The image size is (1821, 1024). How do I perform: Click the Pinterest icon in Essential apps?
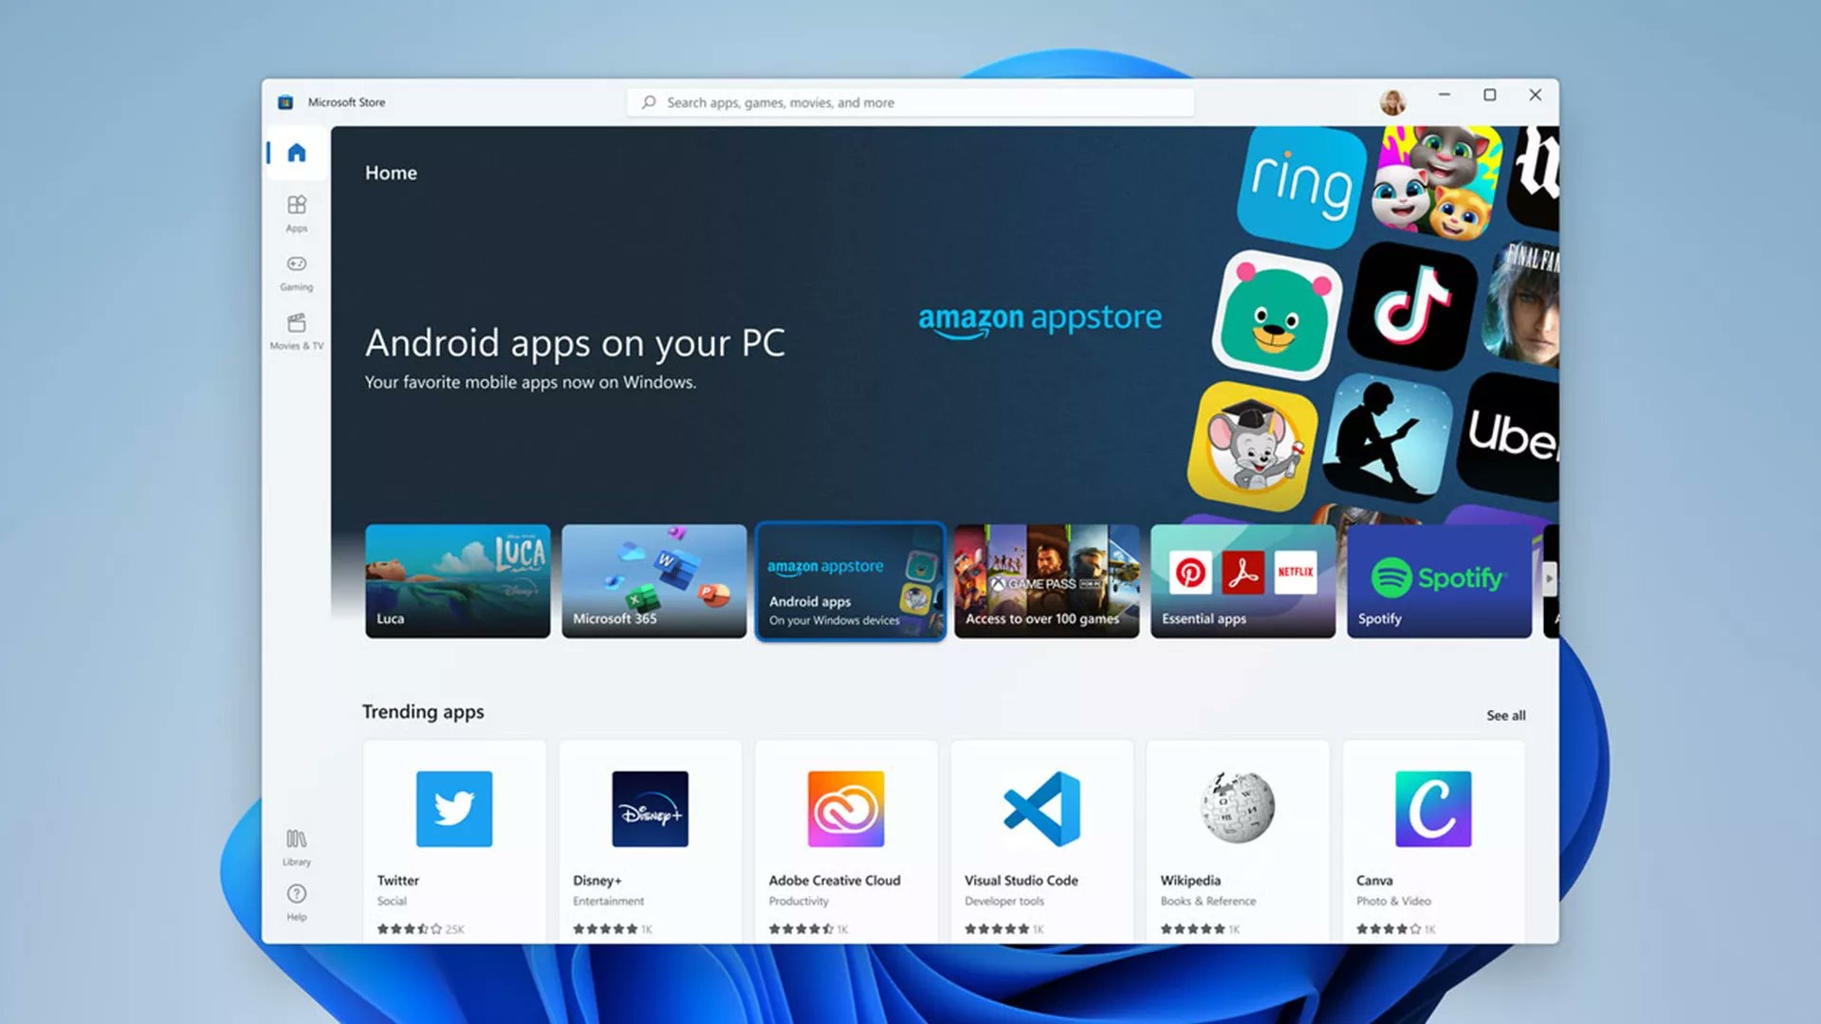(x=1190, y=573)
